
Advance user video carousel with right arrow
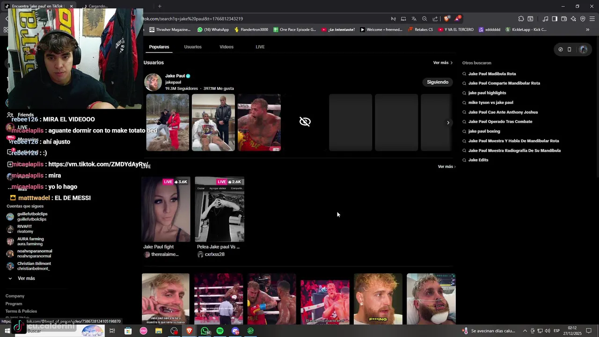[448, 123]
